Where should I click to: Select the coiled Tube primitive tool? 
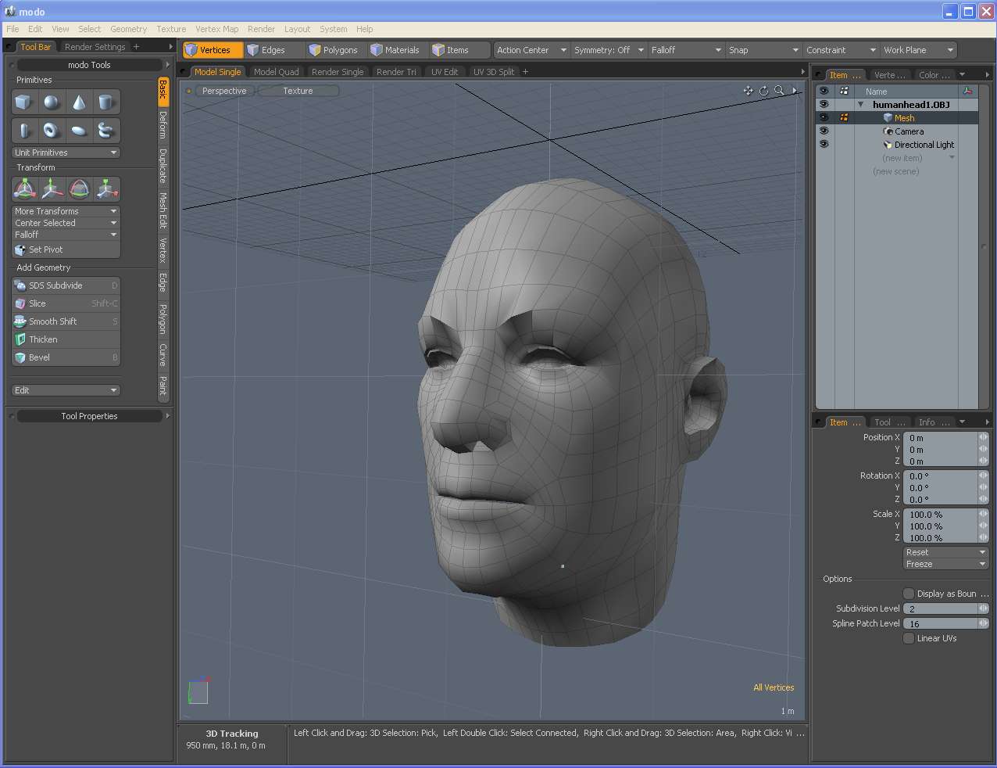pos(106,130)
